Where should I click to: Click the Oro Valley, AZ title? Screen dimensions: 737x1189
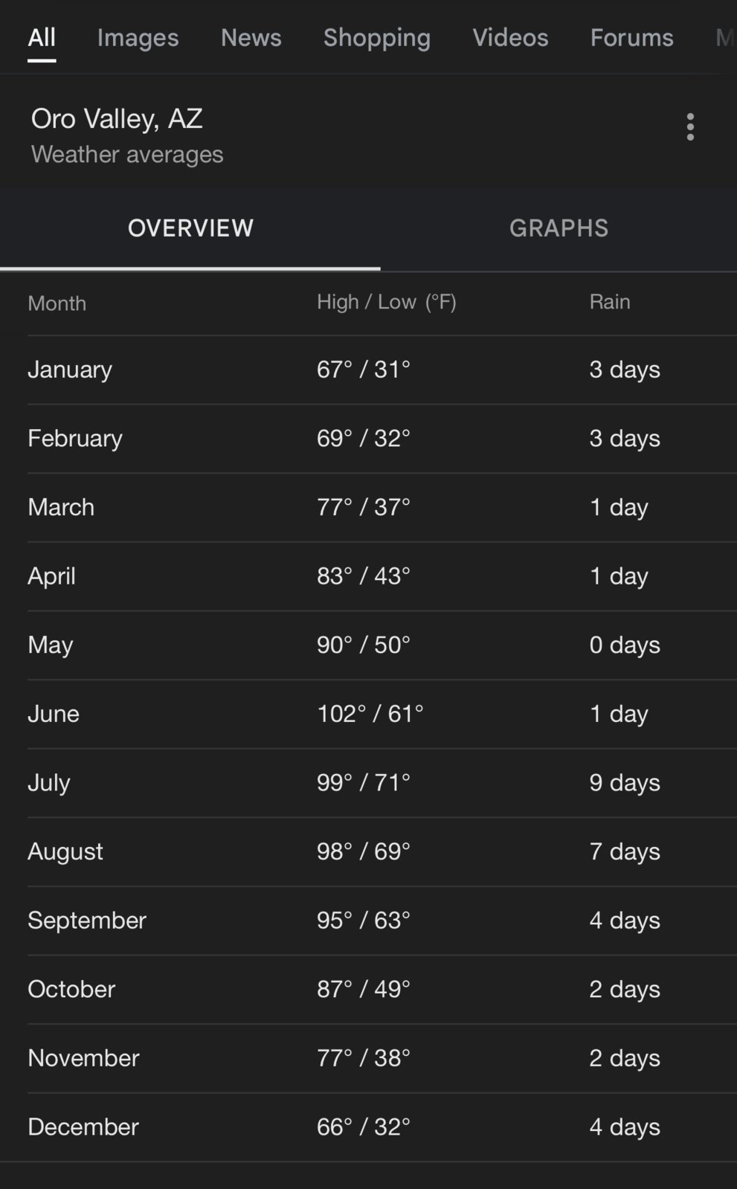pos(117,119)
